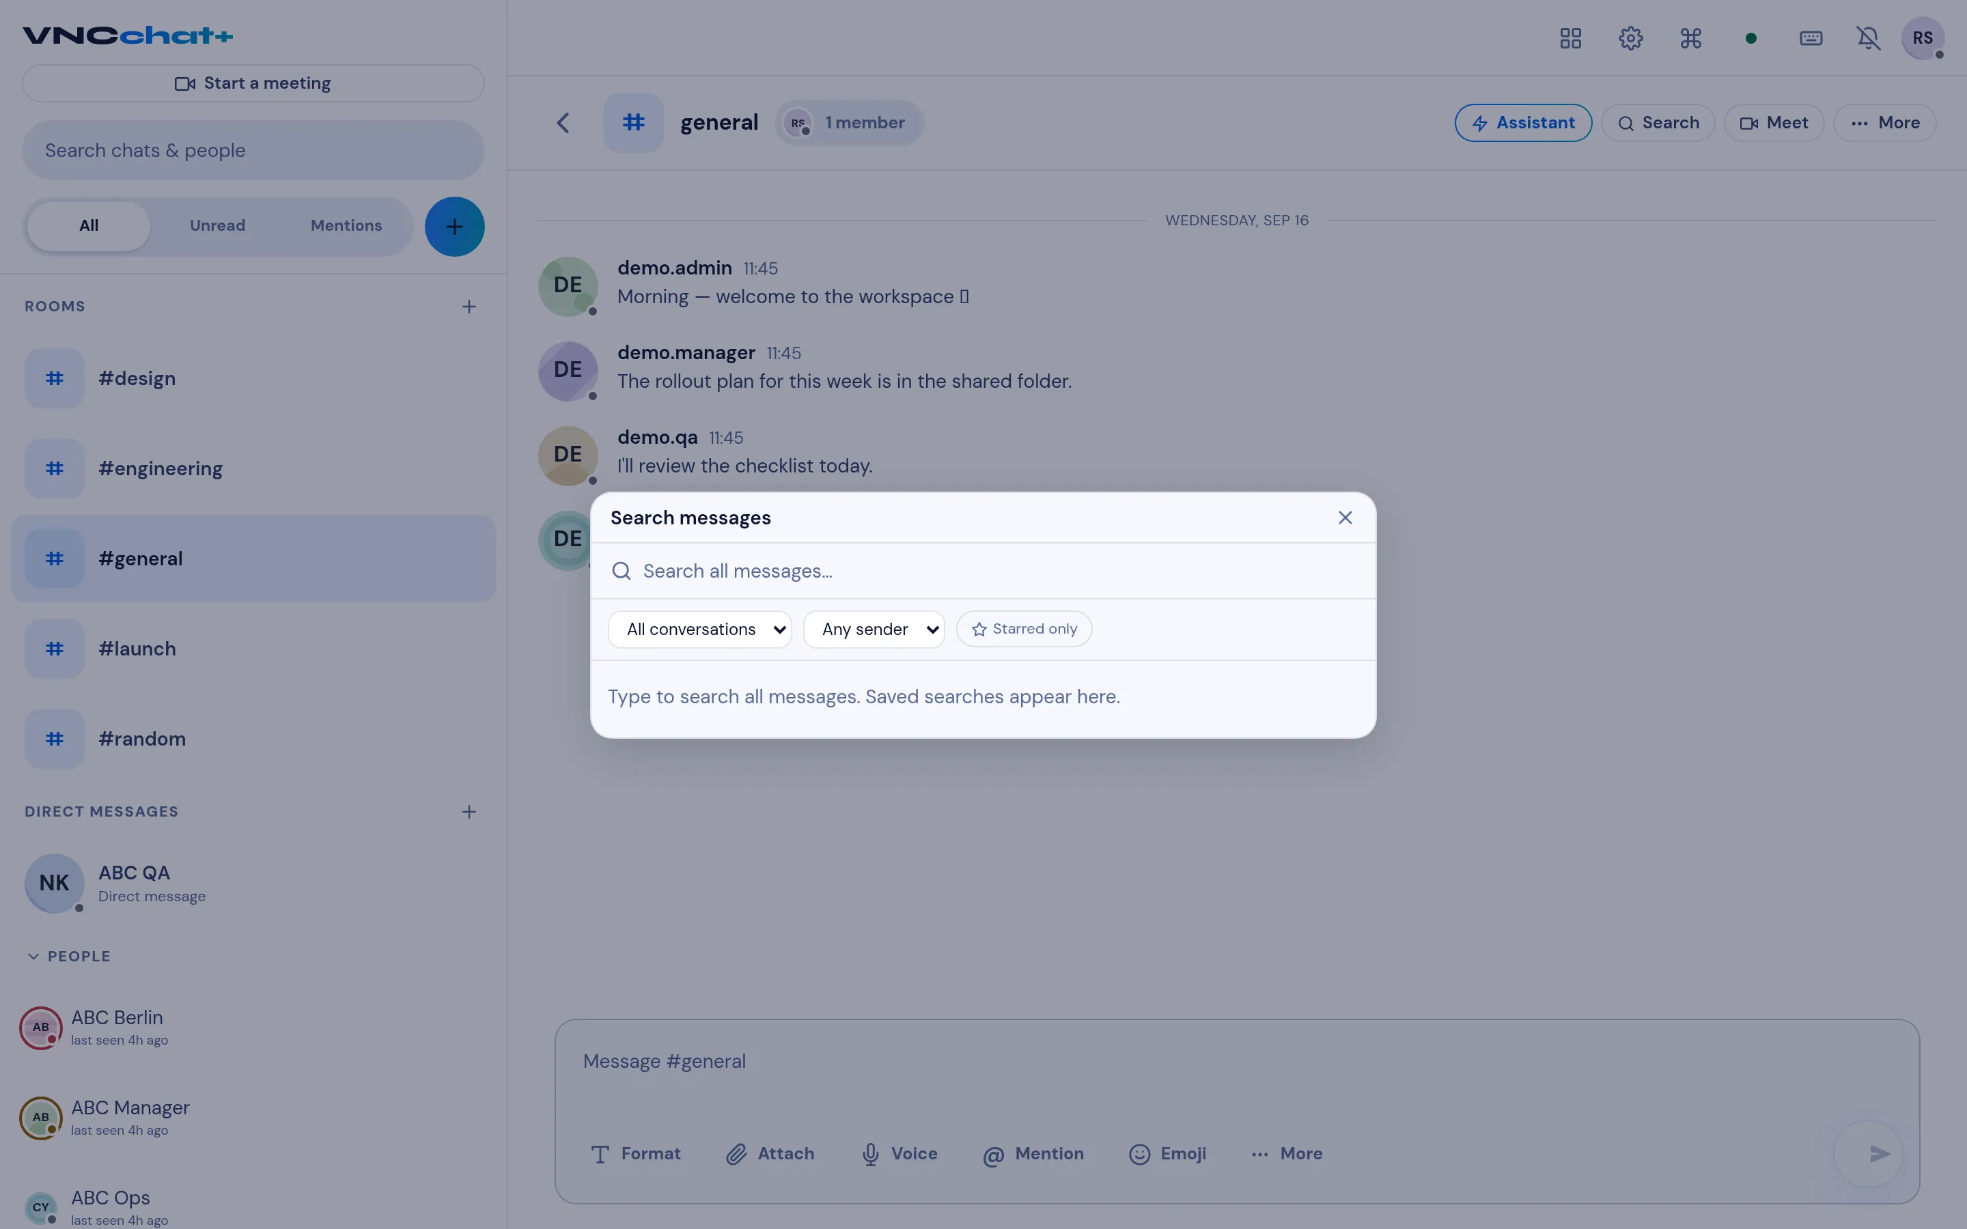This screenshot has width=1967, height=1229.
Task: Open the #design room
Action: pyautogui.click(x=253, y=379)
